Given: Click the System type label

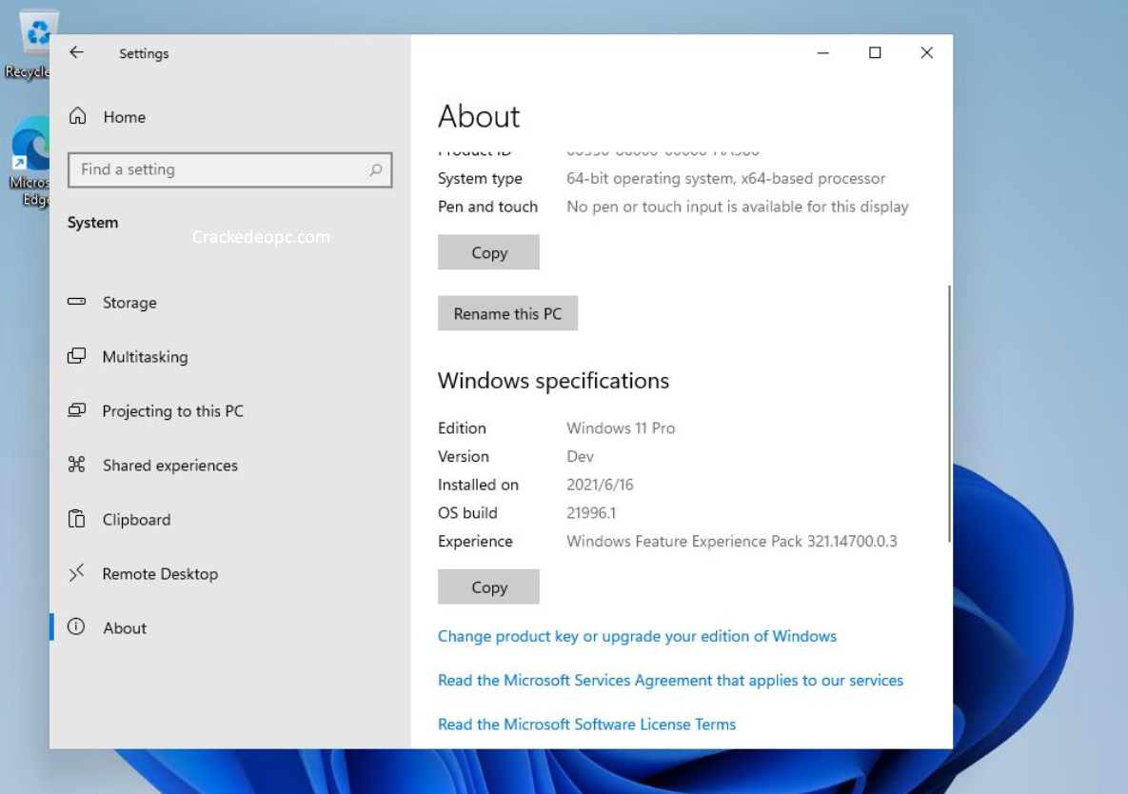Looking at the screenshot, I should (480, 178).
